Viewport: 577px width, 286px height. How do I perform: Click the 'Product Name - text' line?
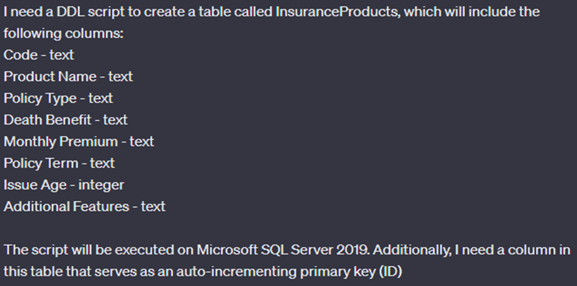[x=68, y=77]
